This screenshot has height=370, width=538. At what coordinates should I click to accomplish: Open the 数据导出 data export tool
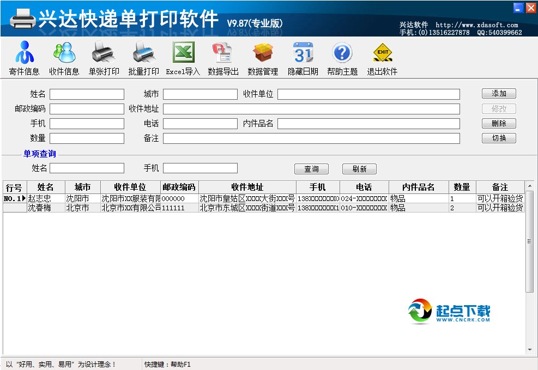(222, 57)
